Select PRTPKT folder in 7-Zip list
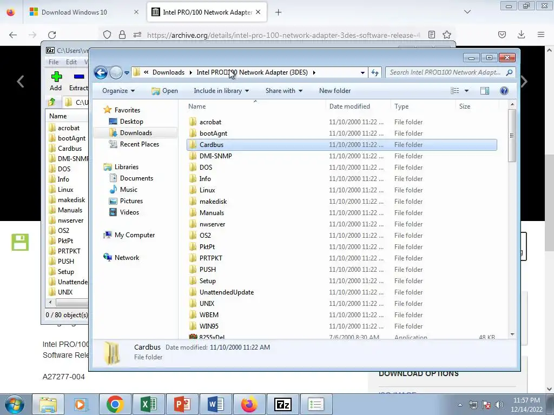The image size is (554, 415). 69,251
